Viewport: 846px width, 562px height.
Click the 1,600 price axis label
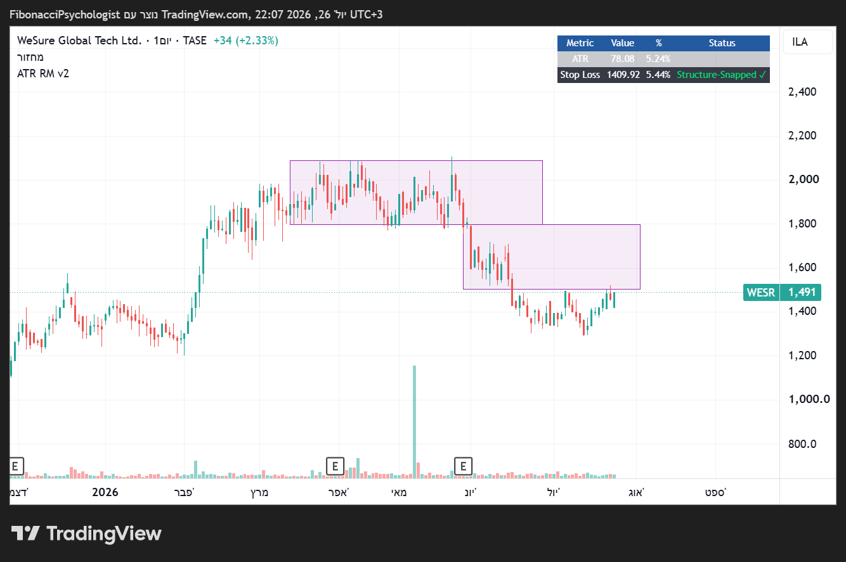(x=802, y=267)
